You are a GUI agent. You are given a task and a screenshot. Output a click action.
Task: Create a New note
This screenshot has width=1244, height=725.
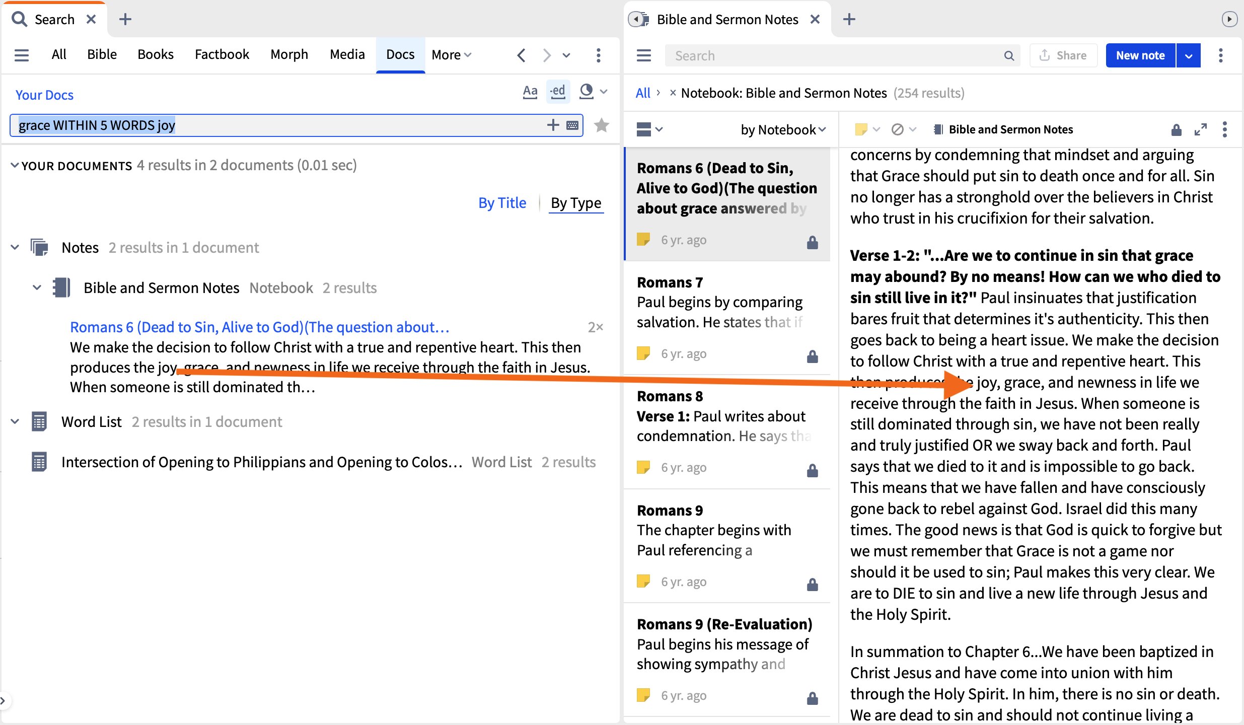tap(1140, 55)
